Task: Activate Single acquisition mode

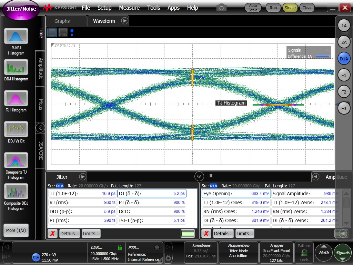Action: (x=290, y=7)
